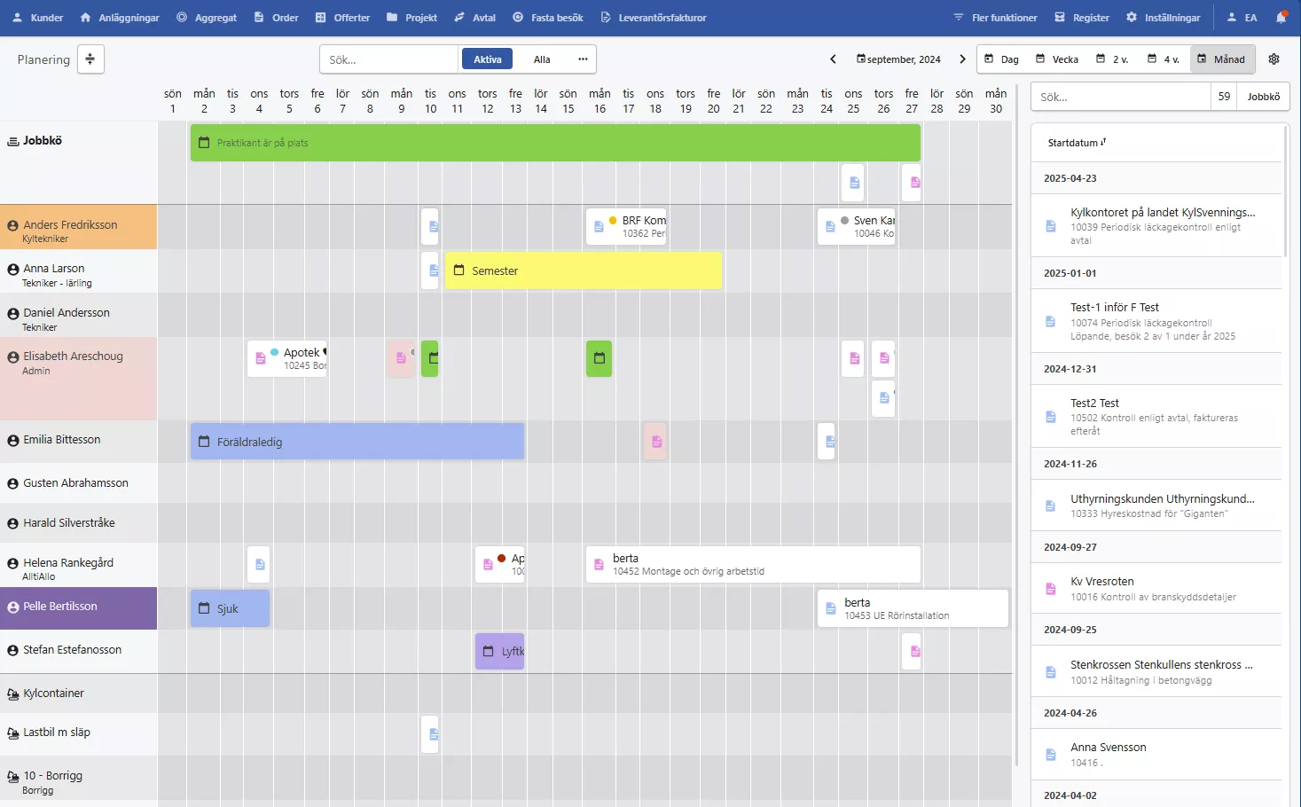Image resolution: width=1301 pixels, height=807 pixels.
Task: Go to next month arrow
Action: click(962, 59)
